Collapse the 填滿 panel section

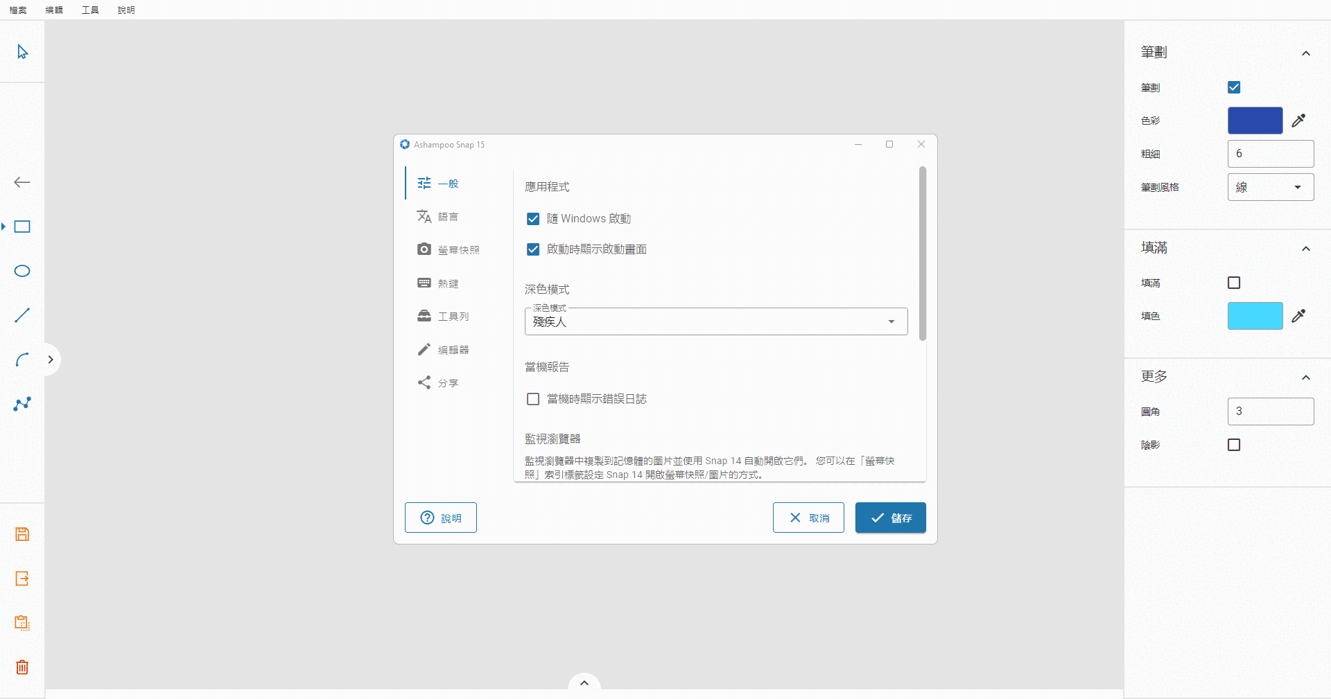[1305, 249]
